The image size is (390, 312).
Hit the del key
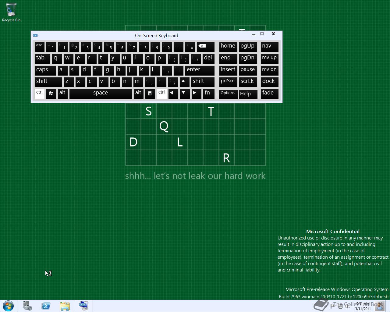[209, 58]
